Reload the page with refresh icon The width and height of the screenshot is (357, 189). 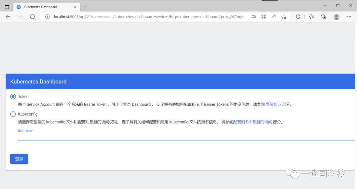coord(32,17)
